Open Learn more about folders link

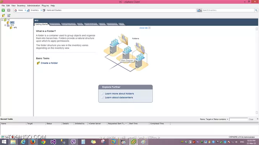tap(119, 94)
